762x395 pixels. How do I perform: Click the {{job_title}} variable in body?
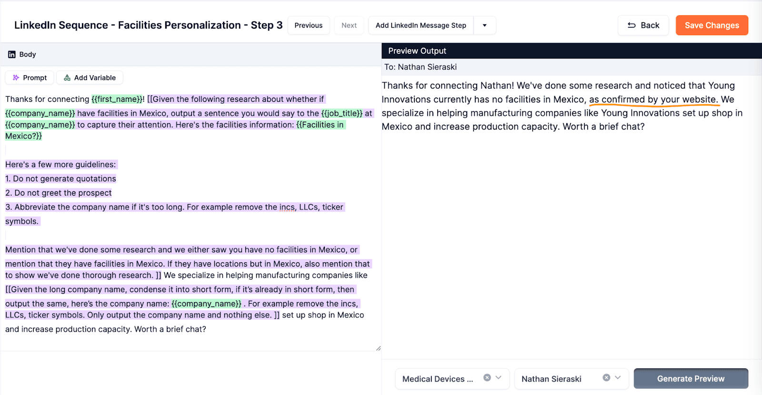342,113
